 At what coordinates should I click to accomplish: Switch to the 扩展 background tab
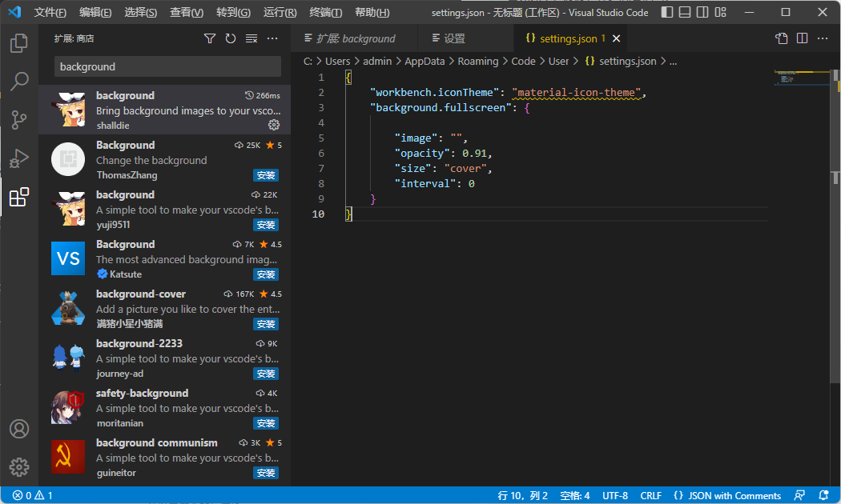point(354,38)
